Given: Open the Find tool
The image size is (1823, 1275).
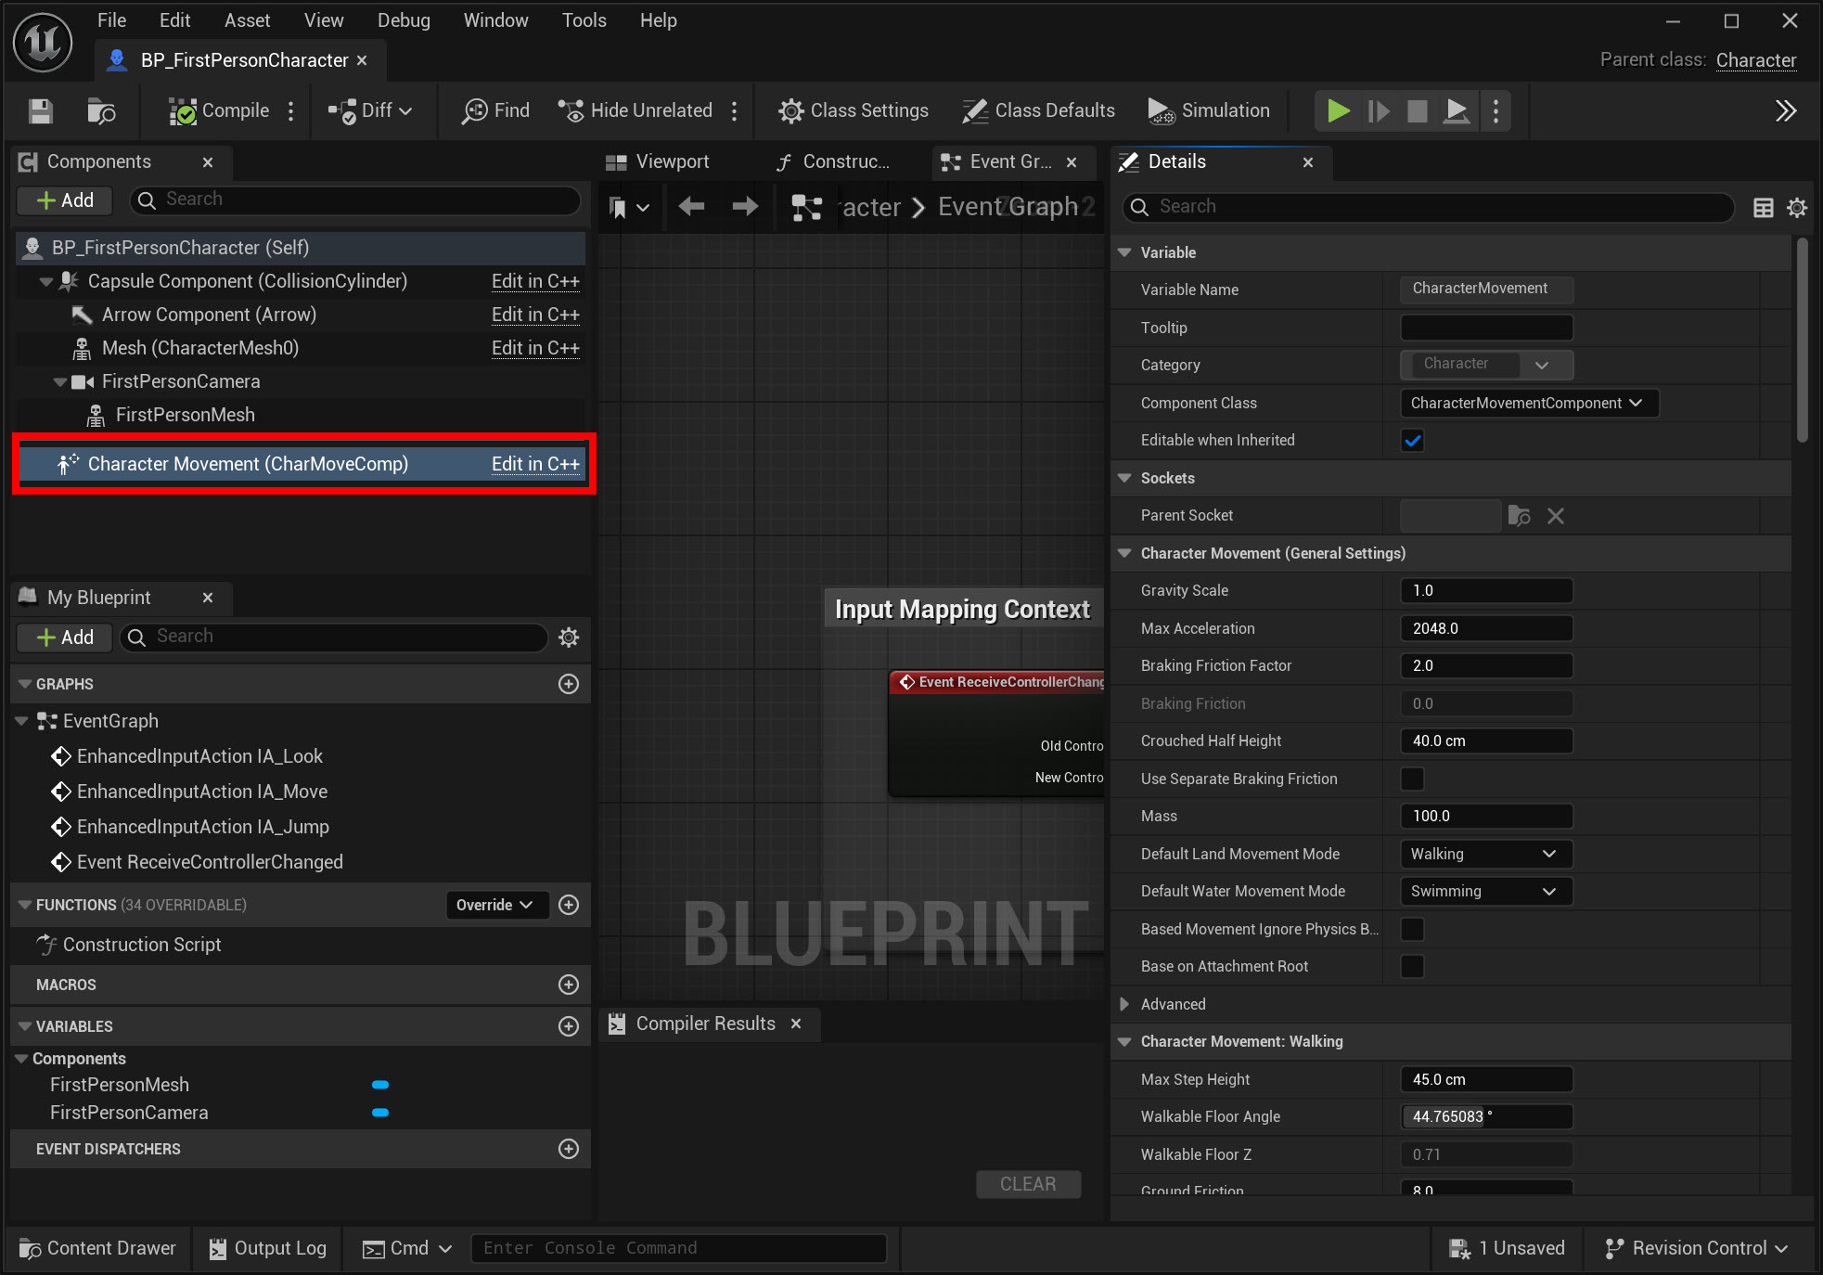Looking at the screenshot, I should point(496,111).
